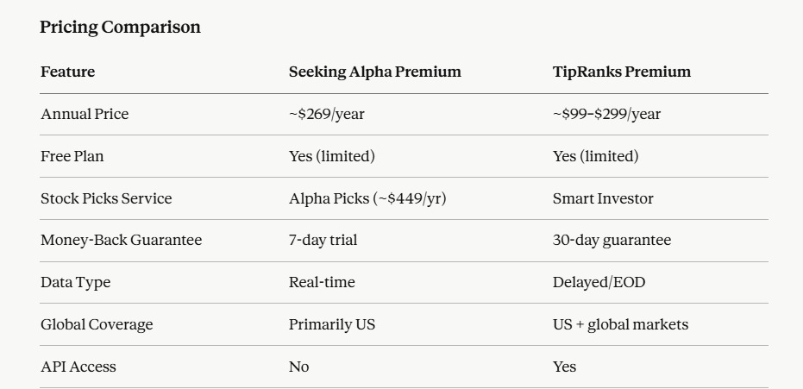Screen dimensions: 803x389
Task: Click the ~$99–$299/year price cell
Action: click(x=606, y=114)
